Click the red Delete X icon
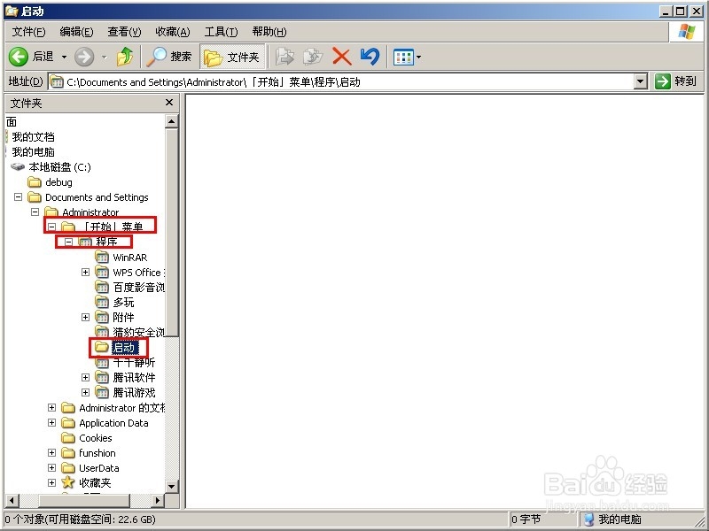This screenshot has width=709, height=531. (x=342, y=57)
